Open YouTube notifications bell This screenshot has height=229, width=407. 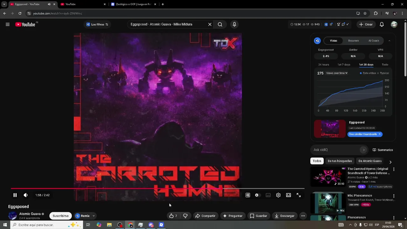click(x=382, y=24)
